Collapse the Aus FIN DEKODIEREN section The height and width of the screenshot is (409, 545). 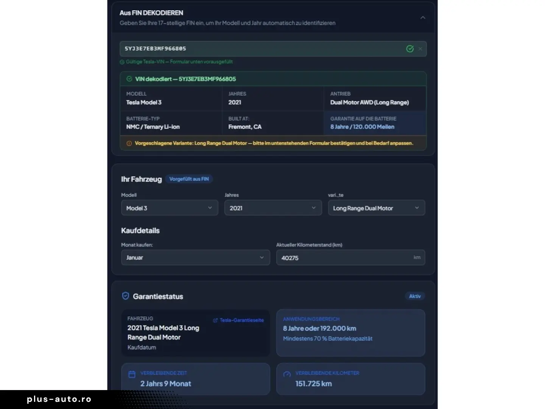422,18
